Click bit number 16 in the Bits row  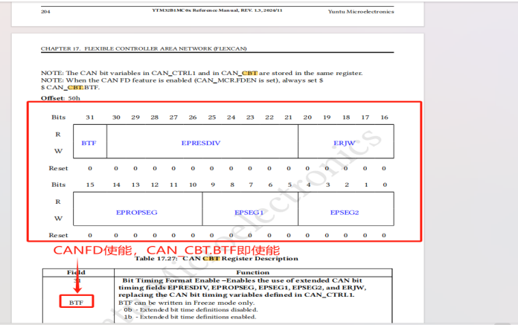pyautogui.click(x=384, y=117)
